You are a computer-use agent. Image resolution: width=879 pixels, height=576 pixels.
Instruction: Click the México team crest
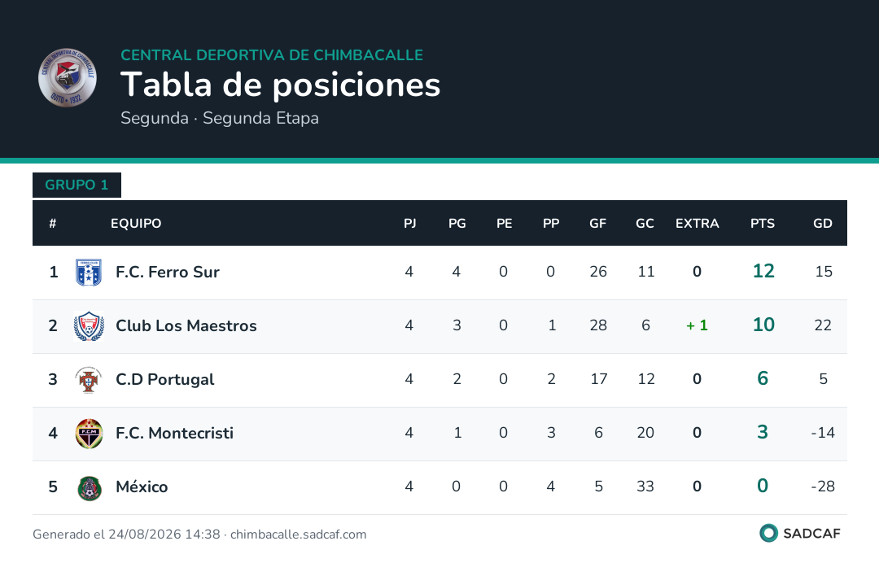coord(89,487)
